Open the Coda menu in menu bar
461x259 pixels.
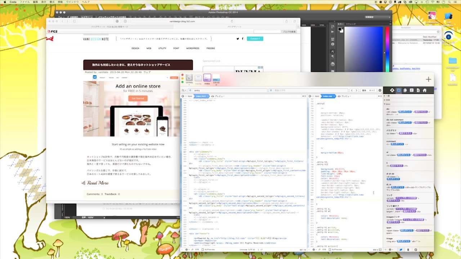coord(13,2)
